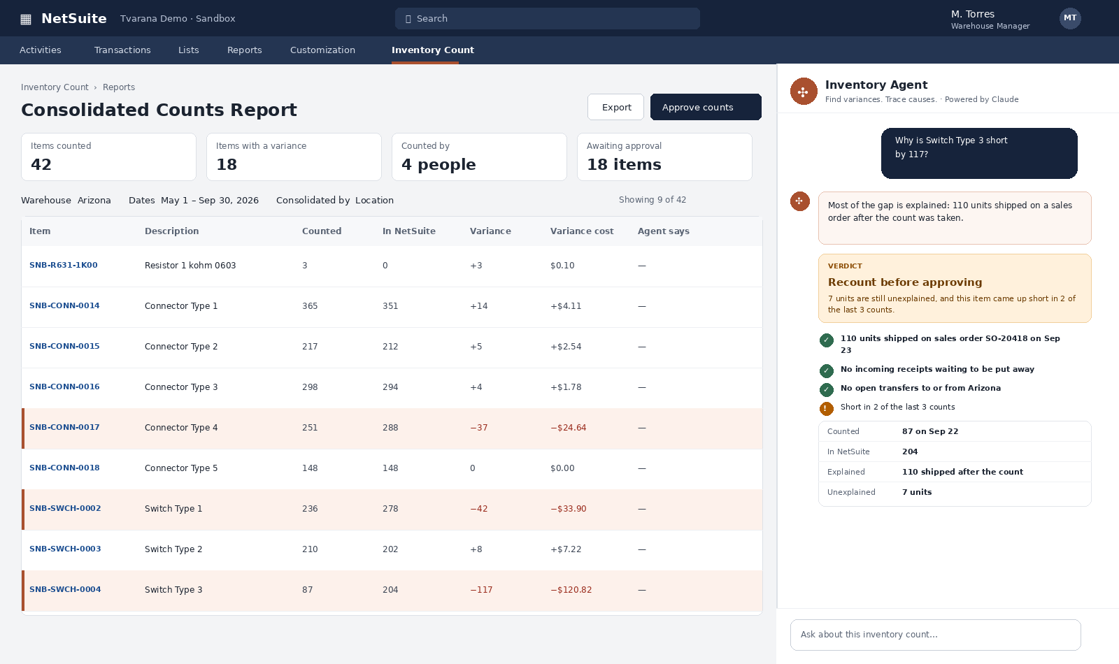Open the Transactions menu
Image resolution: width=1119 pixels, height=664 pixels.
122,50
